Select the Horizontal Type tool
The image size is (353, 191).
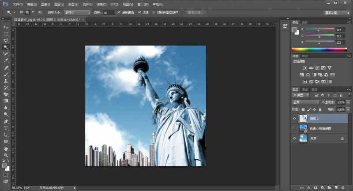point(6,128)
